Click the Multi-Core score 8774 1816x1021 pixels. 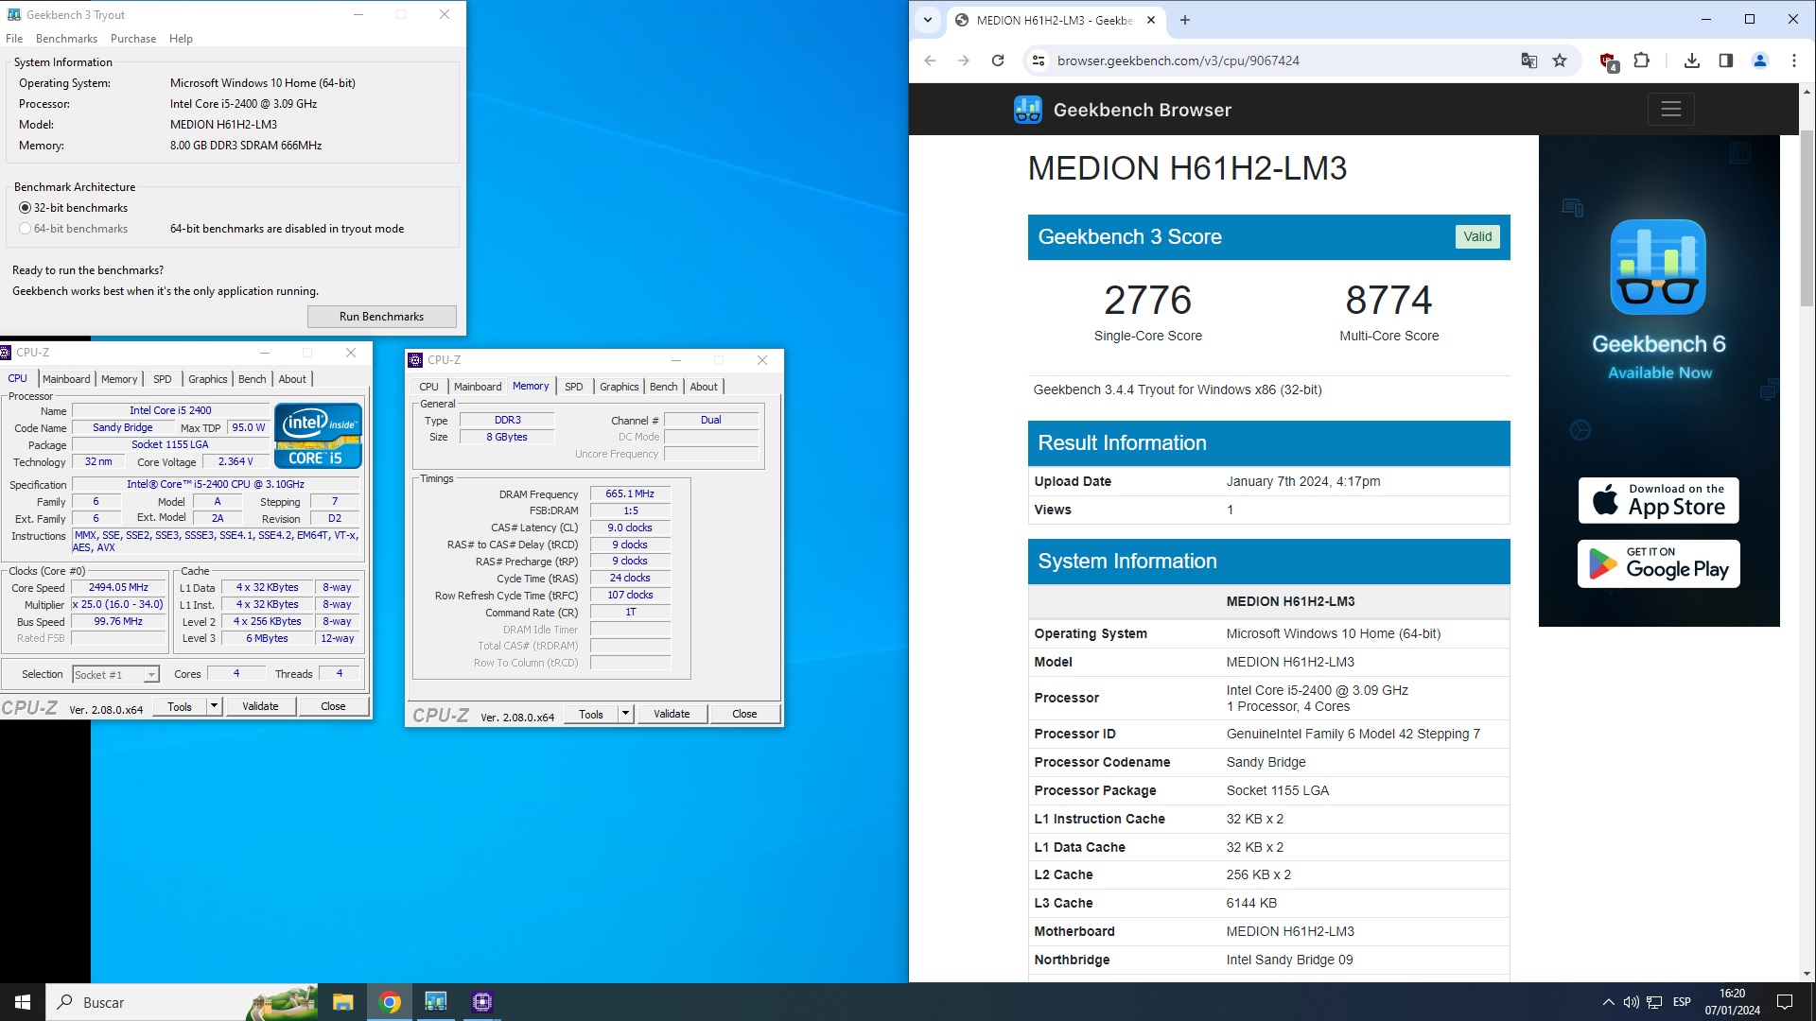click(1388, 301)
